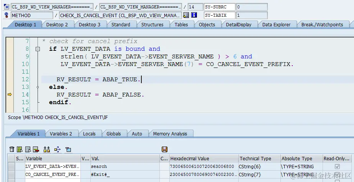Image resolution: width=354 pixels, height=182 pixels.
Task: Click the CString{6} technical type cell
Action: click(x=260, y=166)
